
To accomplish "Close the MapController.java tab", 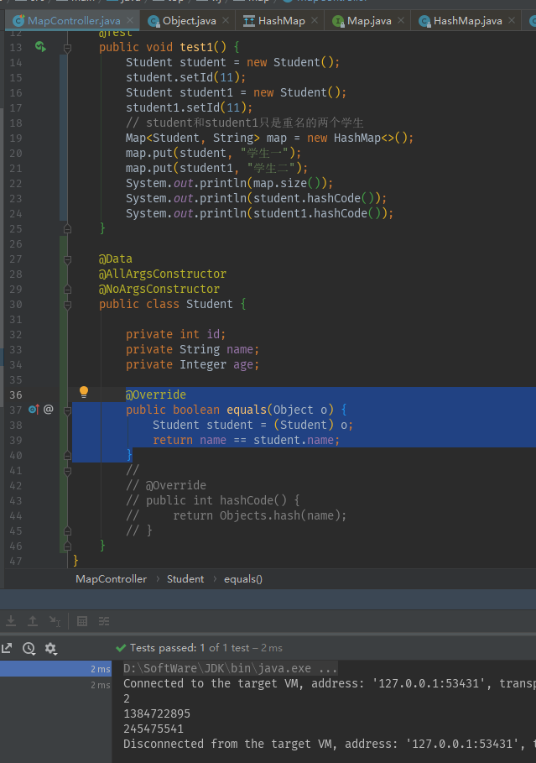I will (x=130, y=20).
